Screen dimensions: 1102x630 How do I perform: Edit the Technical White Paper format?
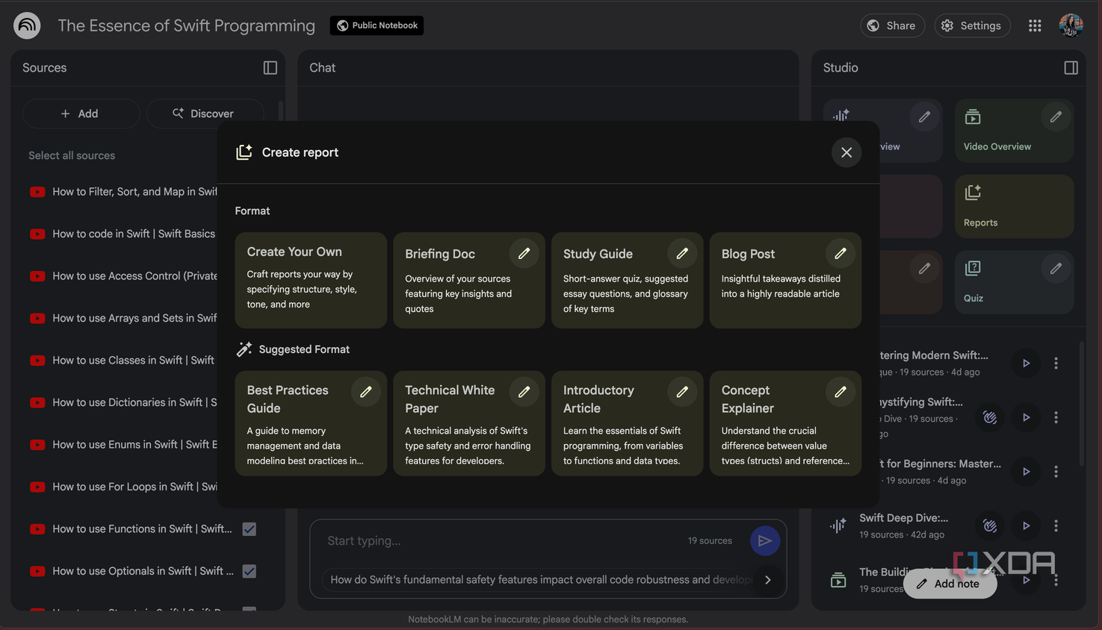point(524,392)
